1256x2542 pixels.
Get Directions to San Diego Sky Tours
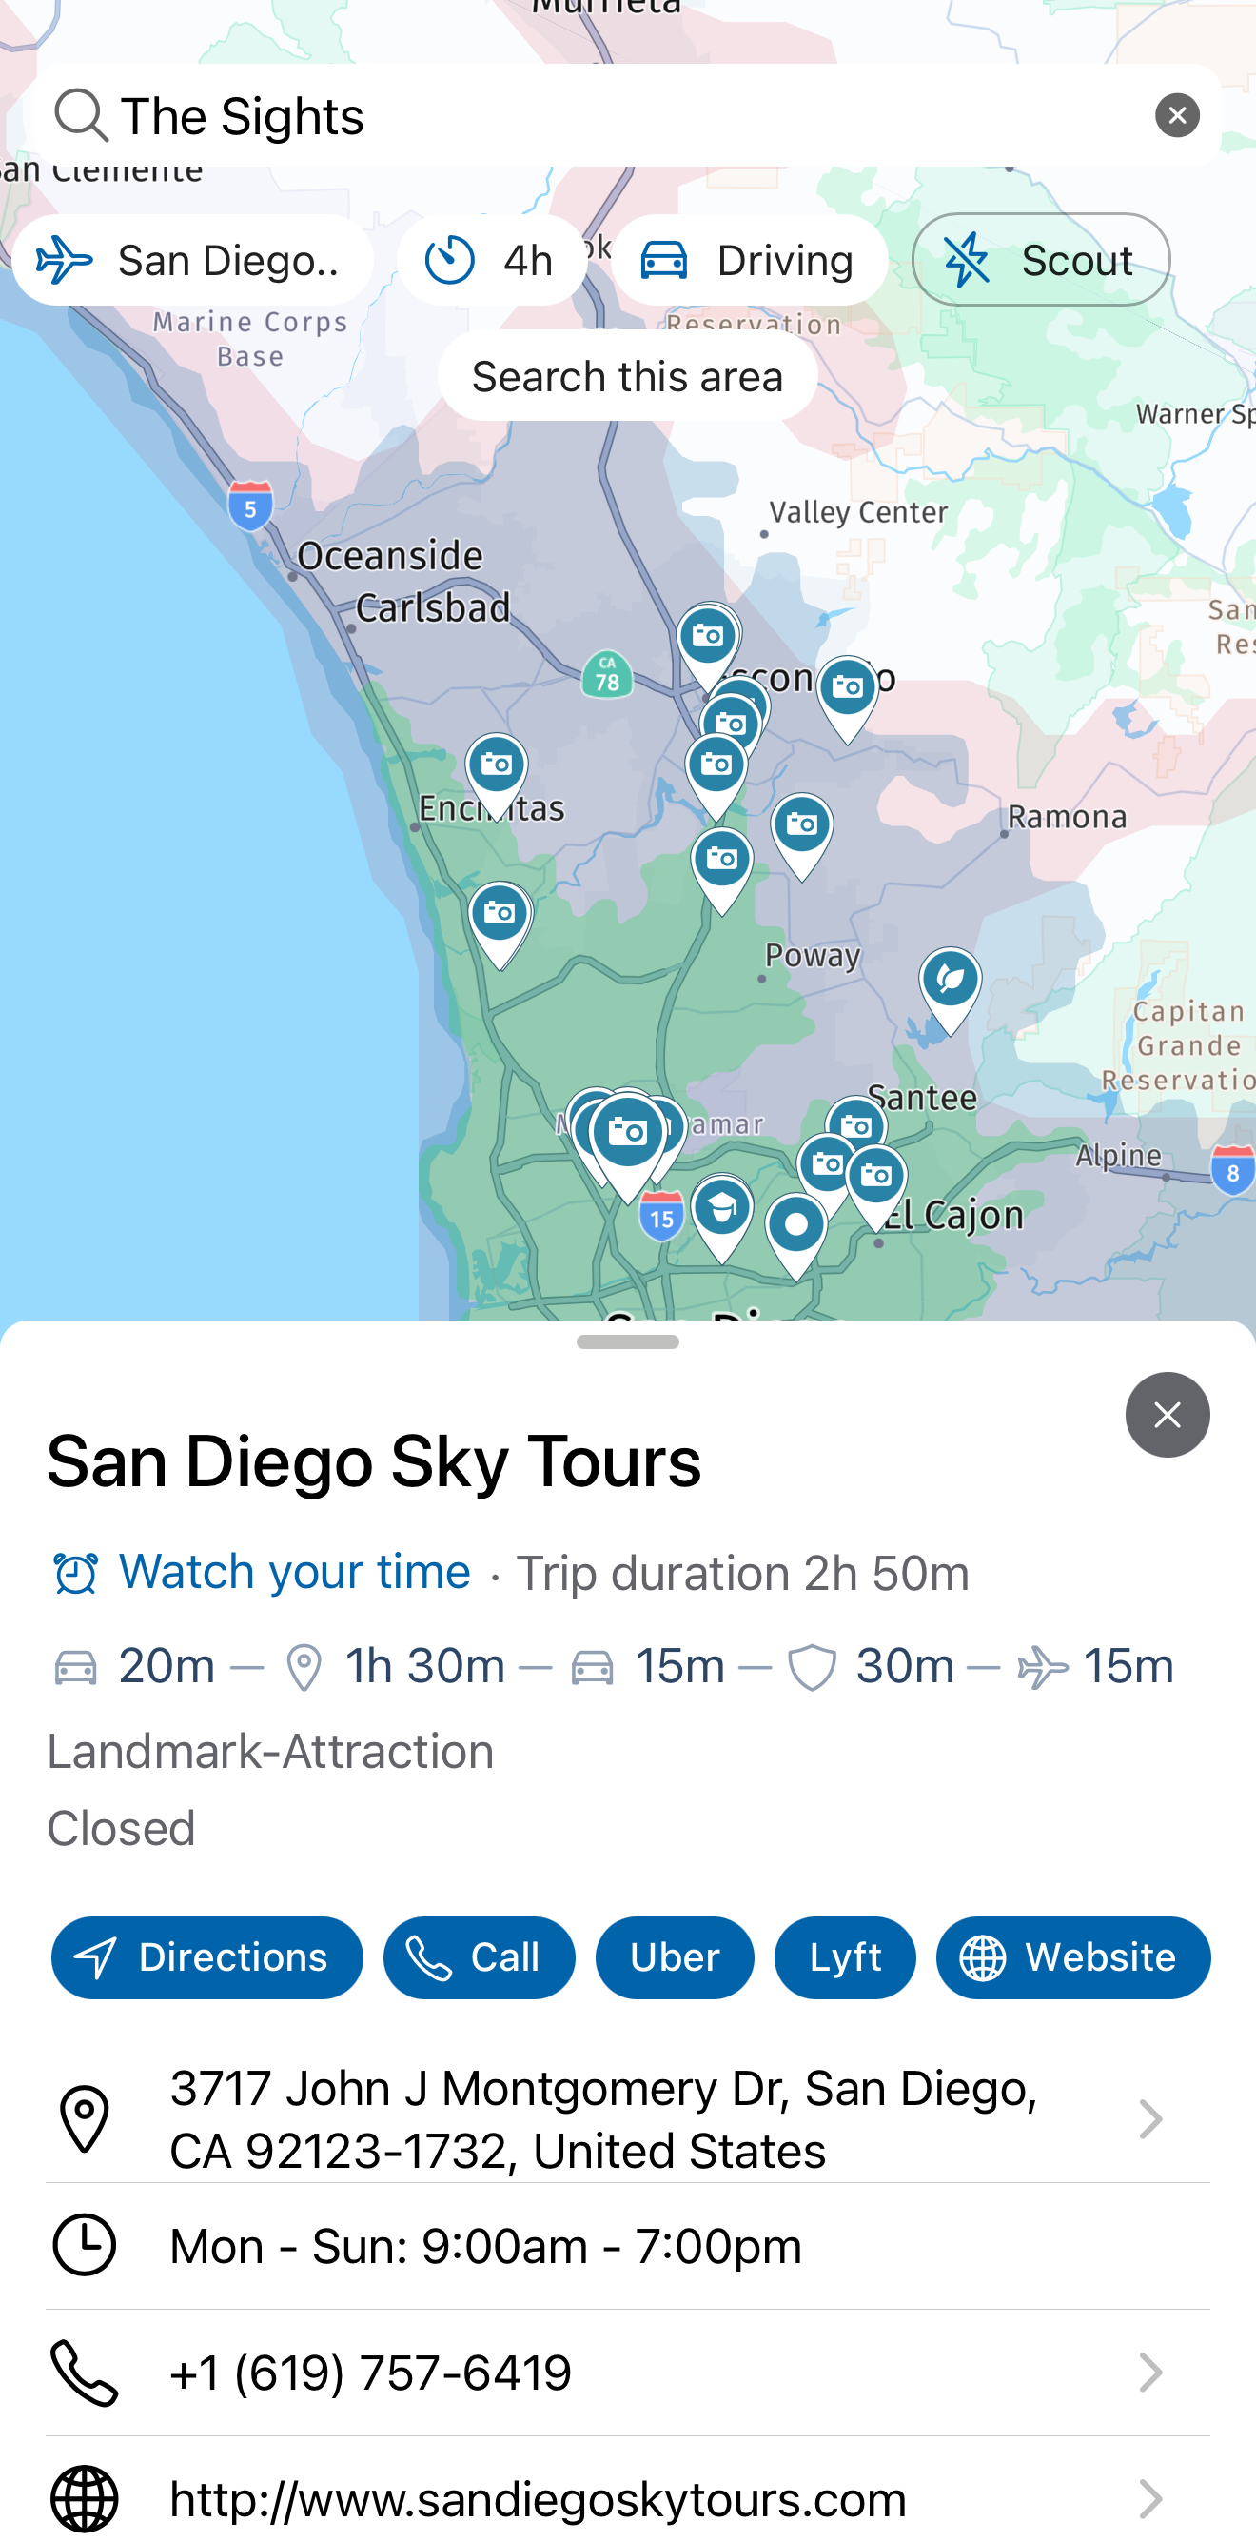[207, 1956]
